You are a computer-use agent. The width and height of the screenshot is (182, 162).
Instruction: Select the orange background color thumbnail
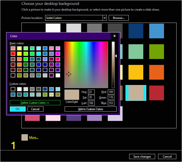click(x=157, y=72)
